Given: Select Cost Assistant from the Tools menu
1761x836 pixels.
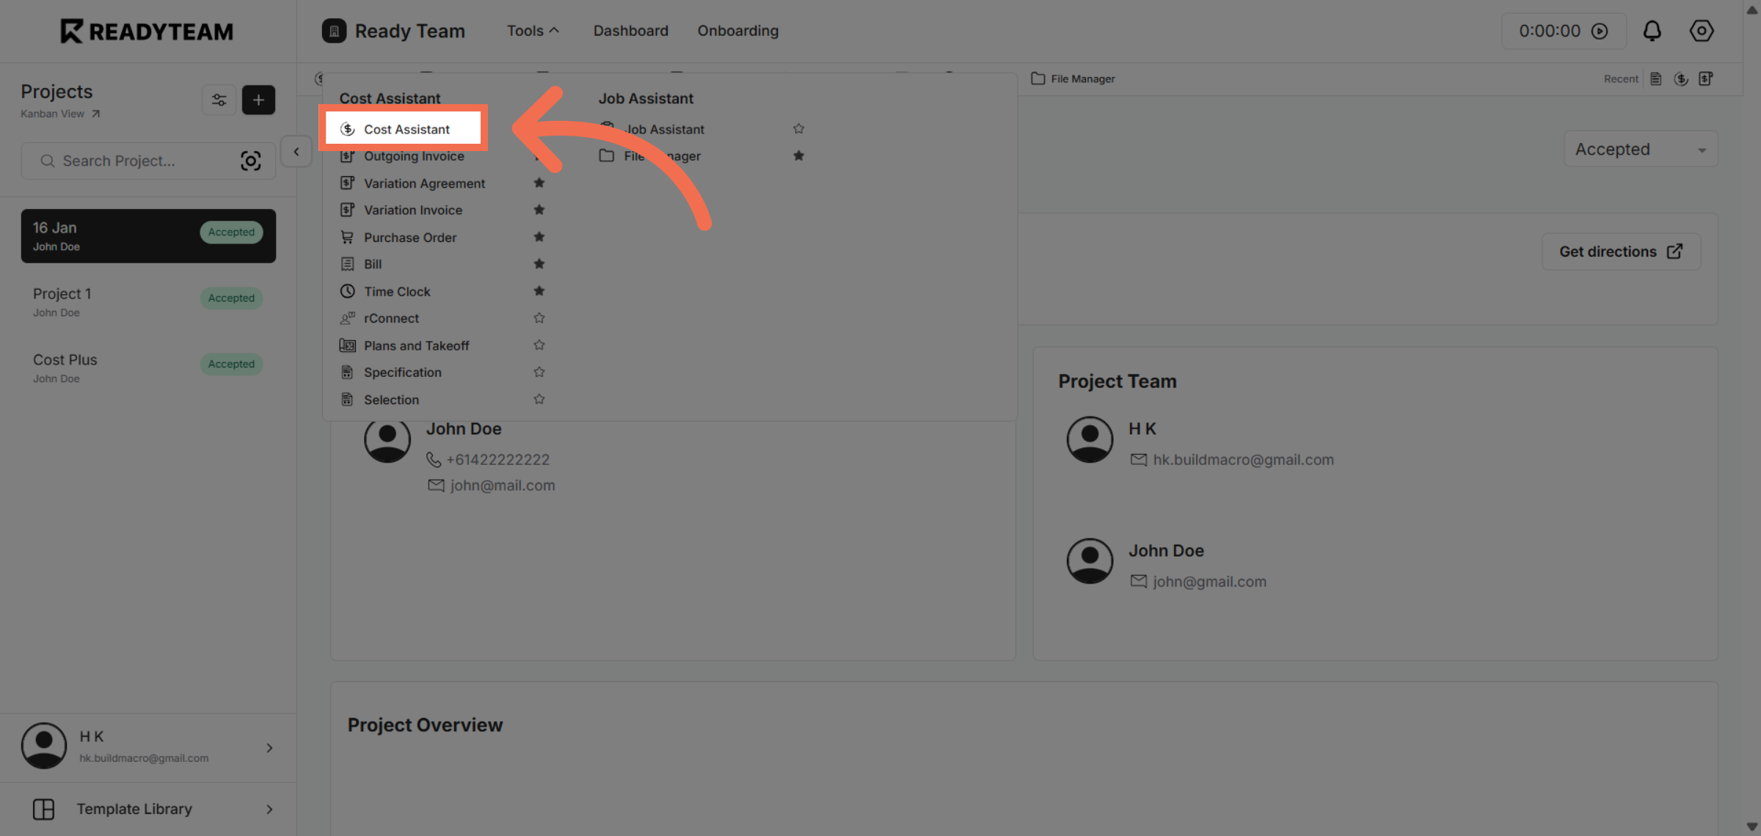Looking at the screenshot, I should click(x=406, y=129).
